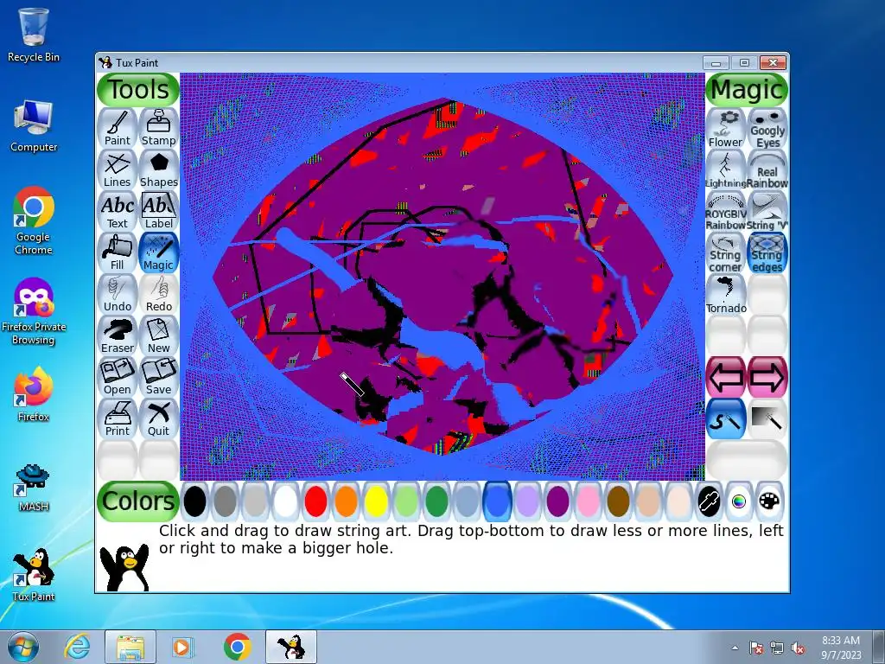Select the MASH desktop shortcut
The image size is (885, 664).
tap(34, 488)
